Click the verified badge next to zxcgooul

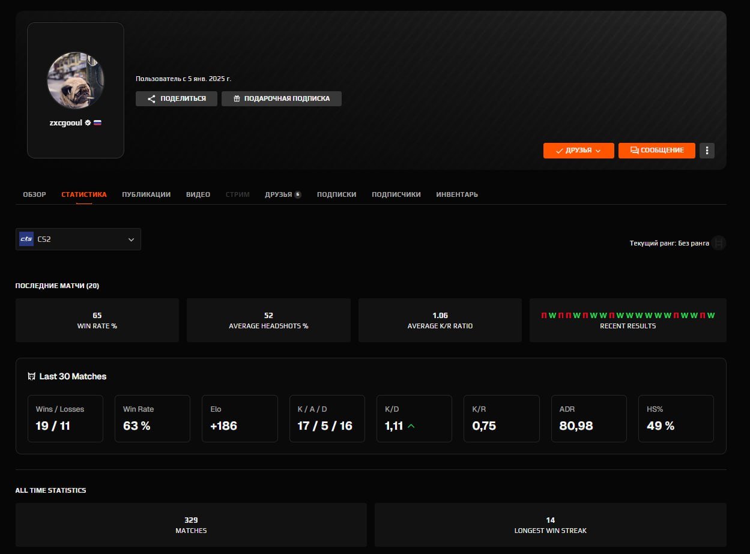click(88, 122)
